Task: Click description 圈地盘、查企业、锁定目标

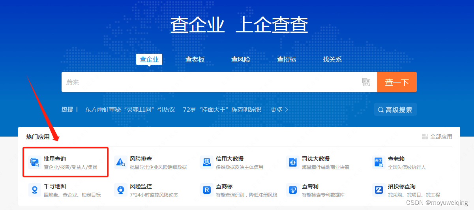Action: click(72, 195)
